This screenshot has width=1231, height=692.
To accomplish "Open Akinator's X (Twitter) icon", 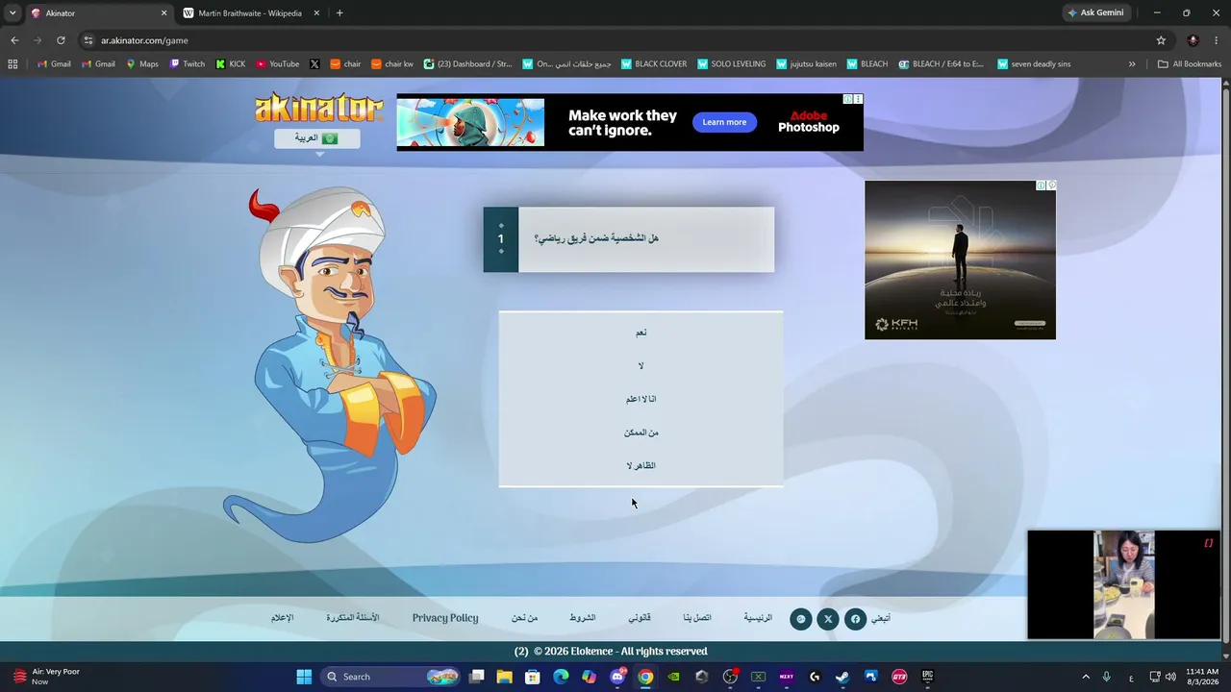I will click(828, 619).
